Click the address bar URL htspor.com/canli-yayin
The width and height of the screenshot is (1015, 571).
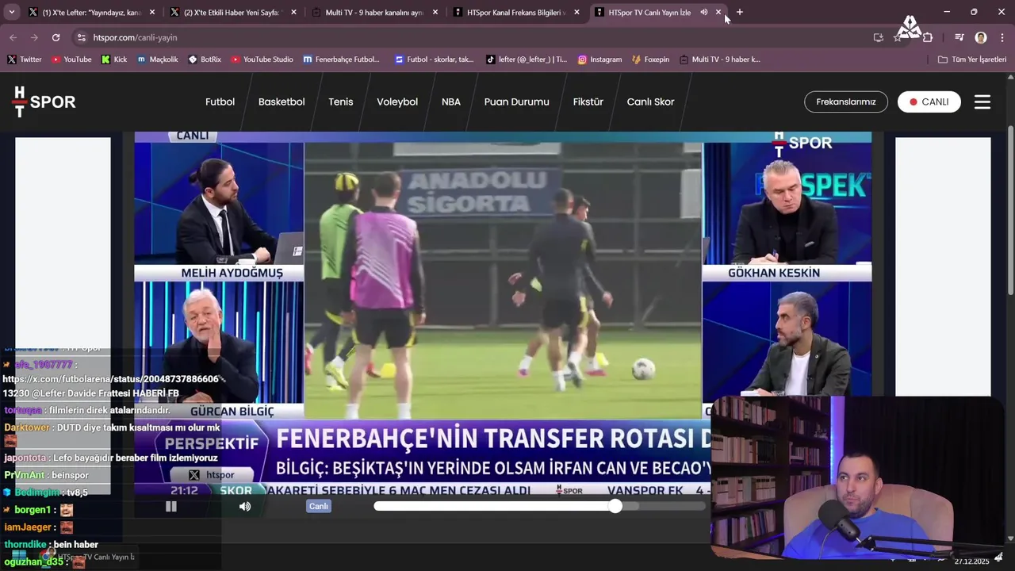click(x=135, y=37)
